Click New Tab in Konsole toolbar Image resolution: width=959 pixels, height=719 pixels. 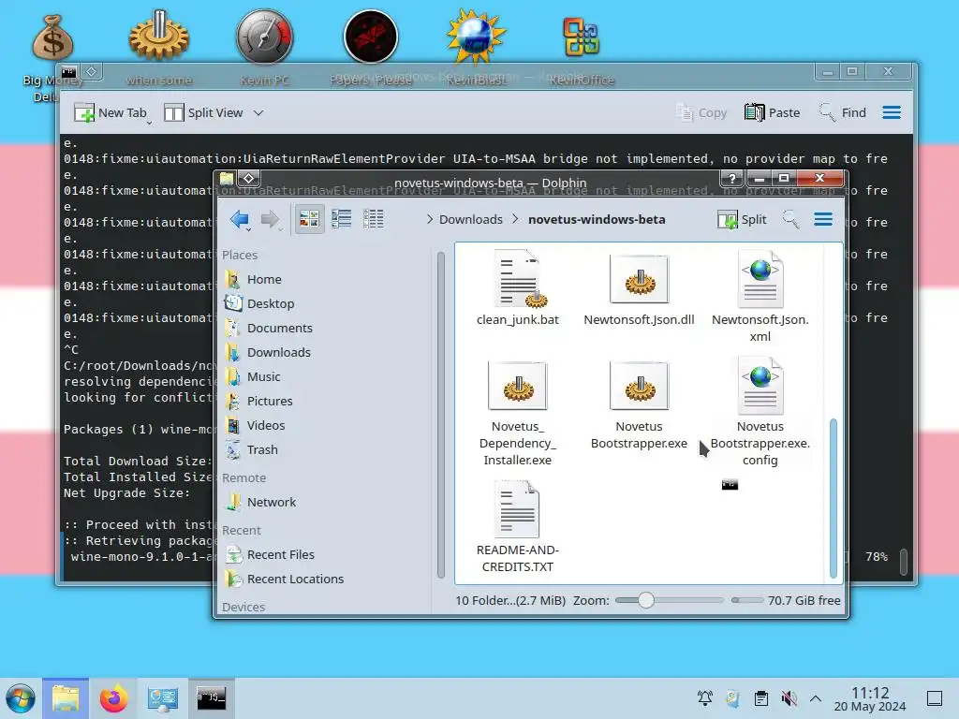(x=111, y=113)
